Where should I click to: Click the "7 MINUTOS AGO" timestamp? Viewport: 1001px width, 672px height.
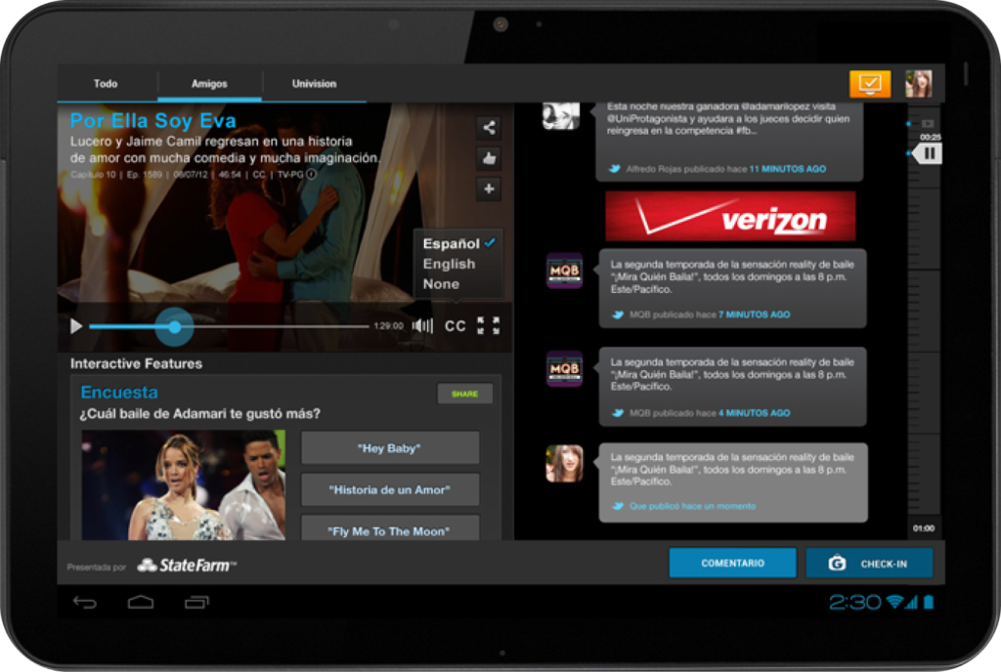click(754, 315)
